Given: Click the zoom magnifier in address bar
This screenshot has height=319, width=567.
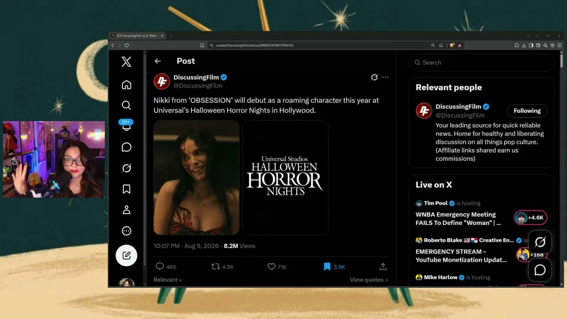Looking at the screenshot, I should (433, 45).
